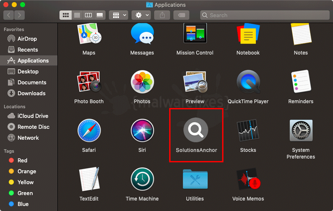Open the Time Machine app icon
This screenshot has width=333, height=211.
click(142, 179)
